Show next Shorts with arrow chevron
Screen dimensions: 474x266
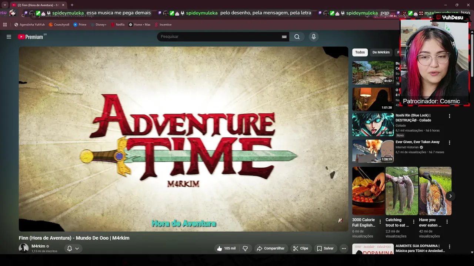click(x=450, y=196)
